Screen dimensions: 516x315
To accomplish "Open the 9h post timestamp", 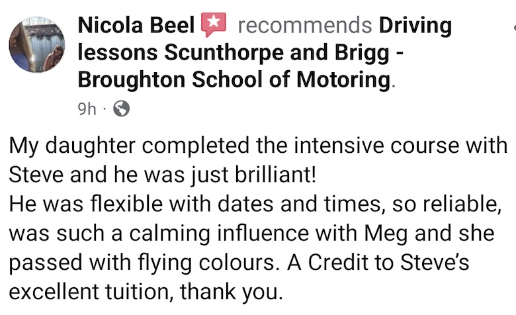I will [x=87, y=109].
